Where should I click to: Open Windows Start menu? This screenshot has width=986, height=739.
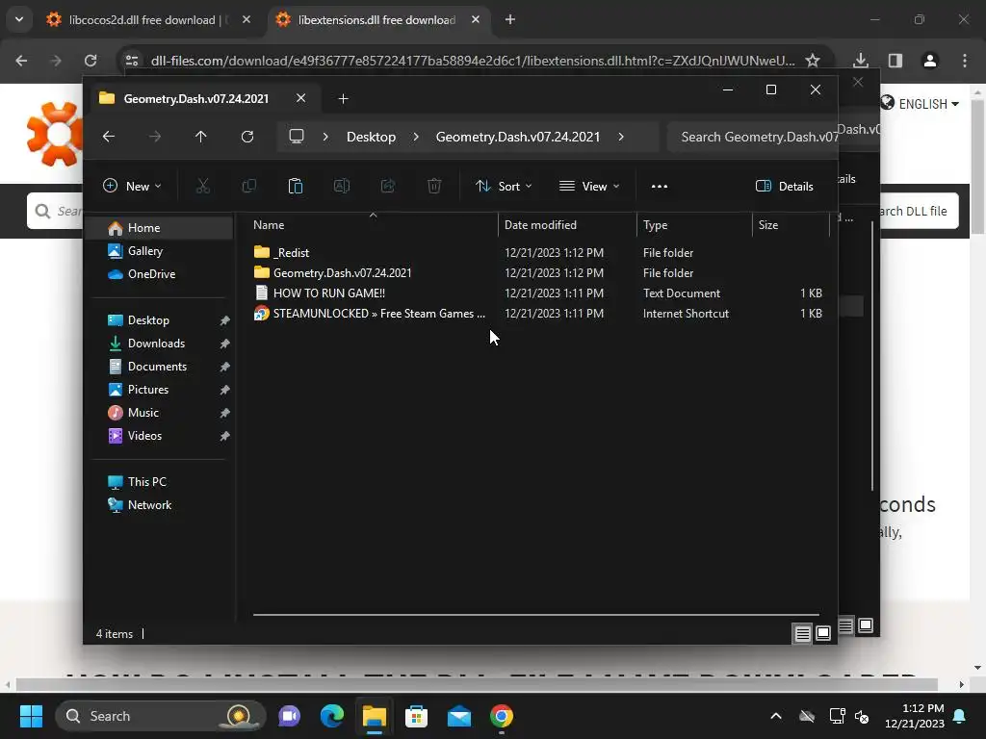pyautogui.click(x=31, y=716)
